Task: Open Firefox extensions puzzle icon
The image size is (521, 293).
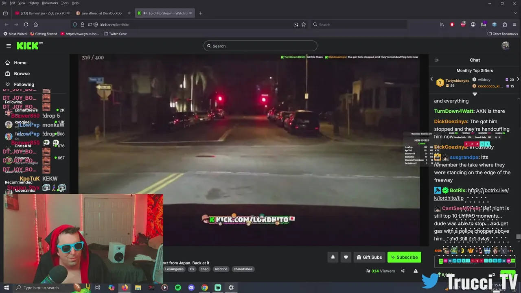Action: 505,24
